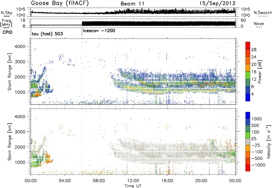Click the '4000' range tick on the power panel
This screenshot has height=188, width=272.
(20, 46)
